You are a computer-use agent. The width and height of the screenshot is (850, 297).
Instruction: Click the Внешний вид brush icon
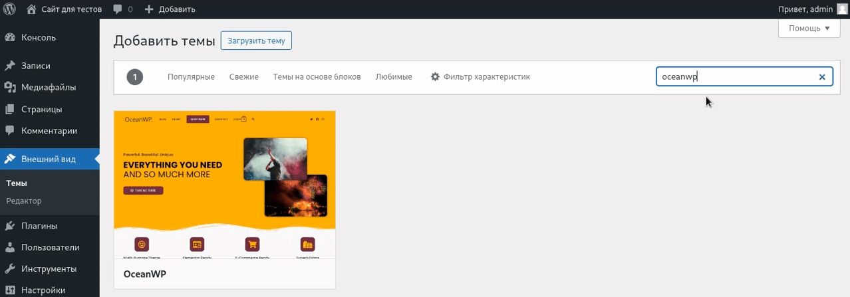click(x=10, y=159)
